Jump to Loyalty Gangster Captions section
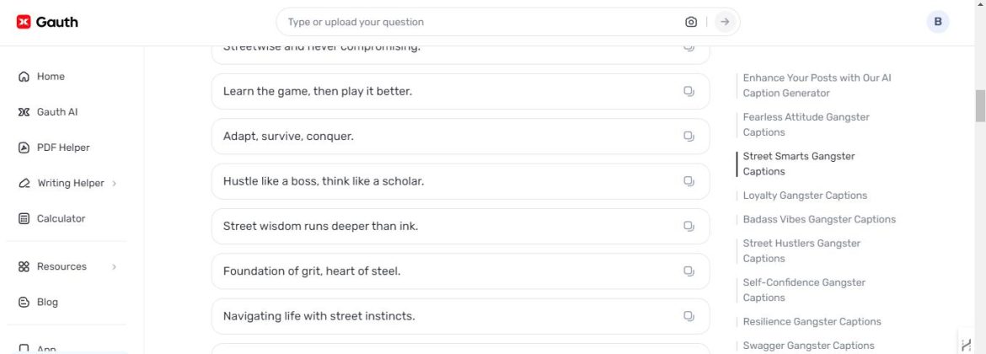Viewport: 986px width, 354px height. pos(805,196)
